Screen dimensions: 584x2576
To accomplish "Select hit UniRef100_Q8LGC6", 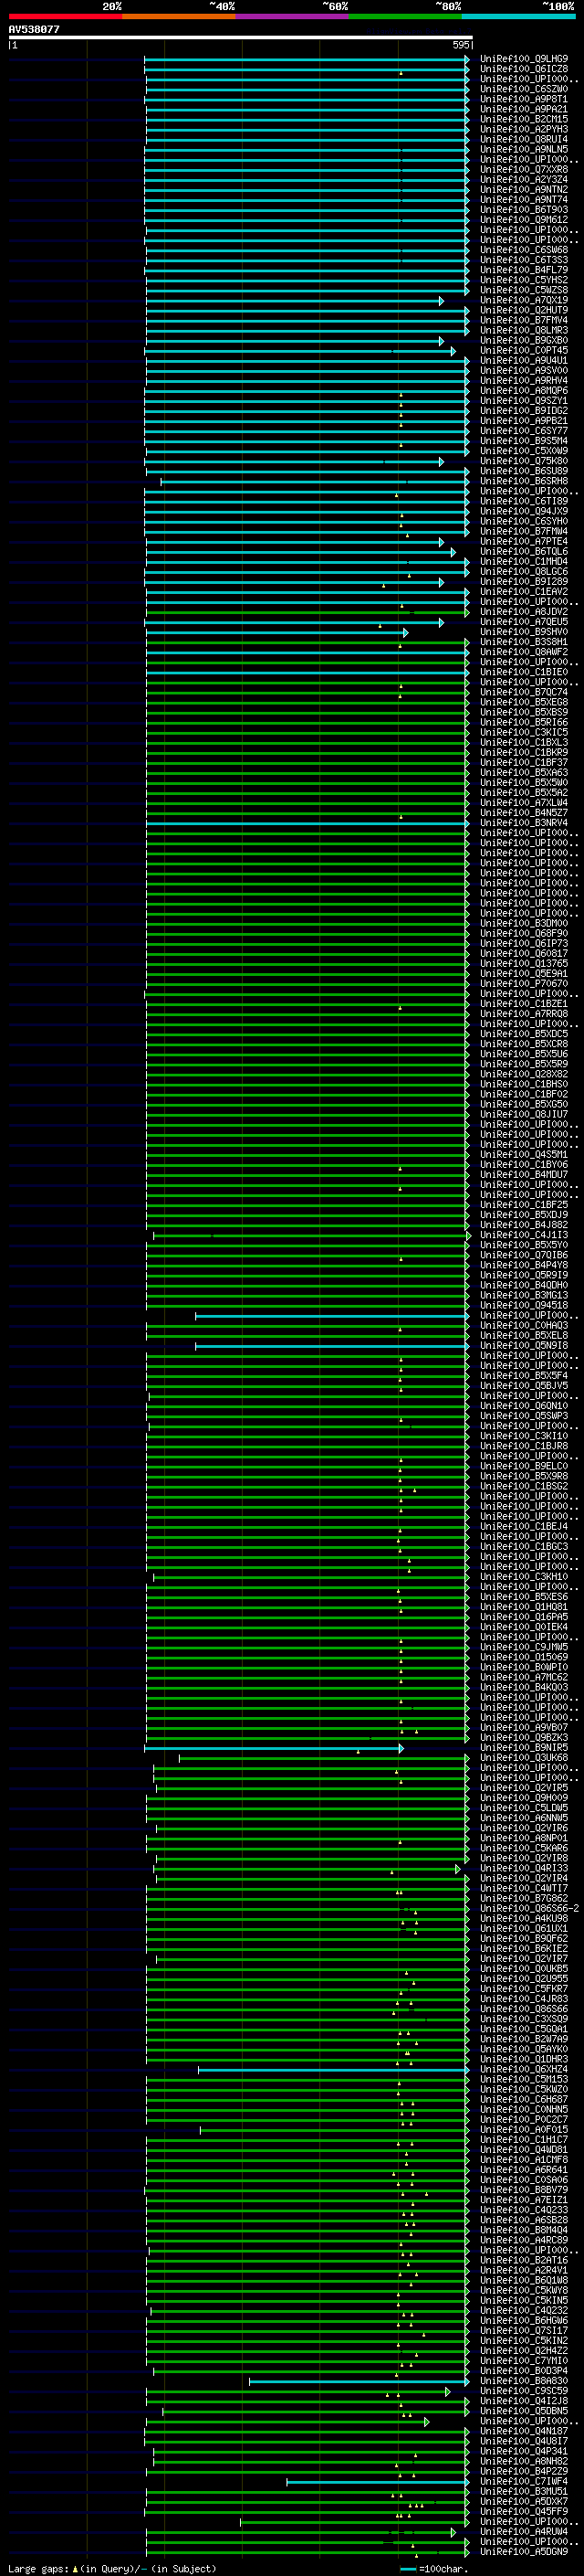I will click(524, 572).
